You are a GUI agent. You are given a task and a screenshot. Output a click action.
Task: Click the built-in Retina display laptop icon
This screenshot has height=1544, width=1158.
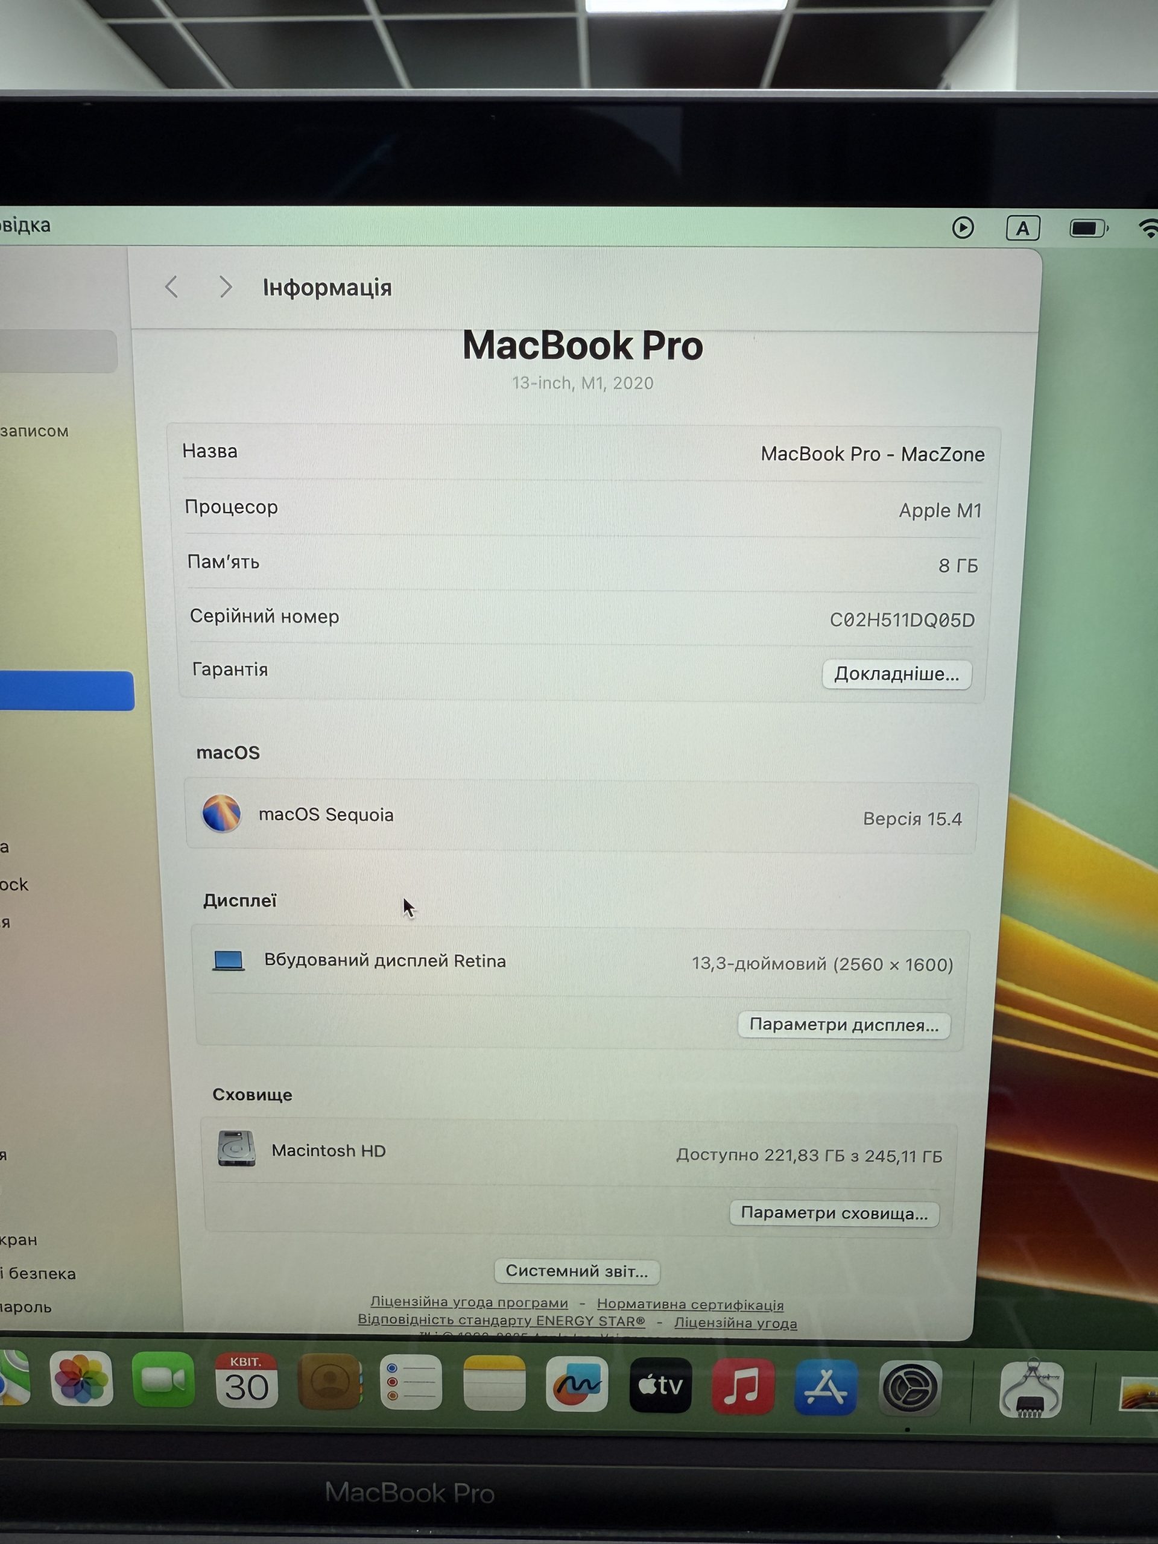(228, 961)
